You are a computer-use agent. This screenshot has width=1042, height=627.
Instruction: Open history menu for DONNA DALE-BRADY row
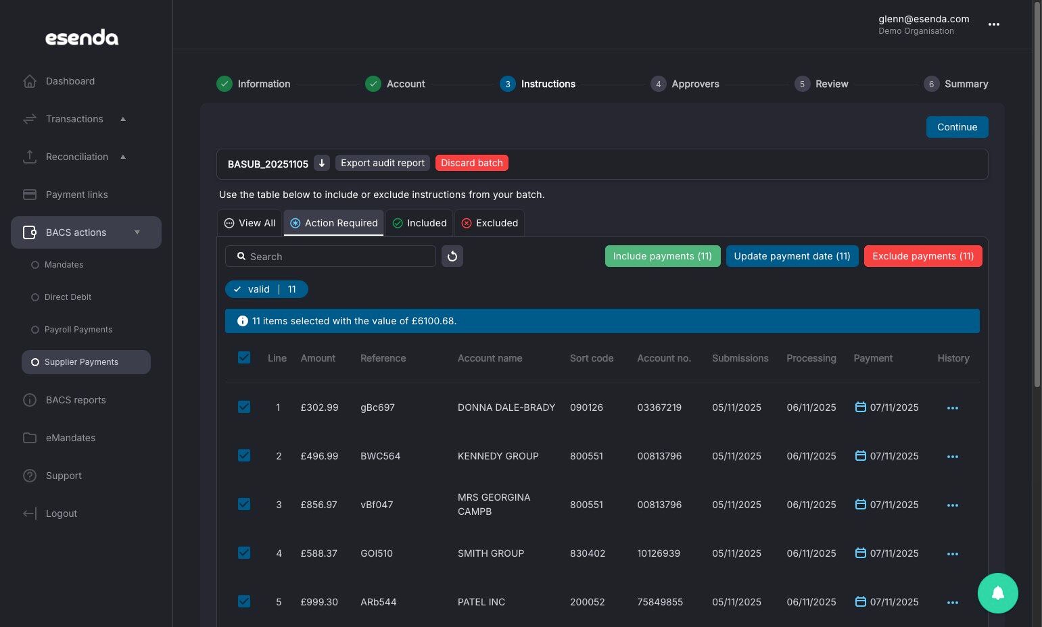pyautogui.click(x=953, y=408)
